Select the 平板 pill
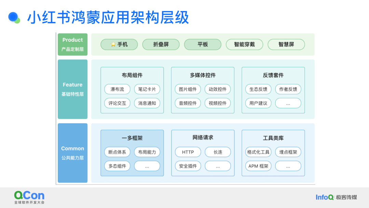The image size is (369, 208). [203, 44]
